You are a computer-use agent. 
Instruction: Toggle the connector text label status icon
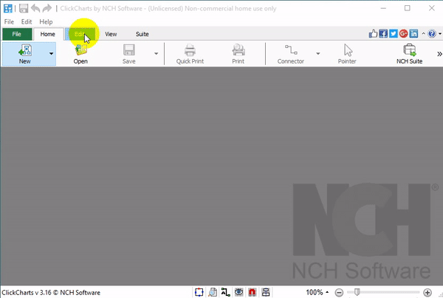(225, 292)
